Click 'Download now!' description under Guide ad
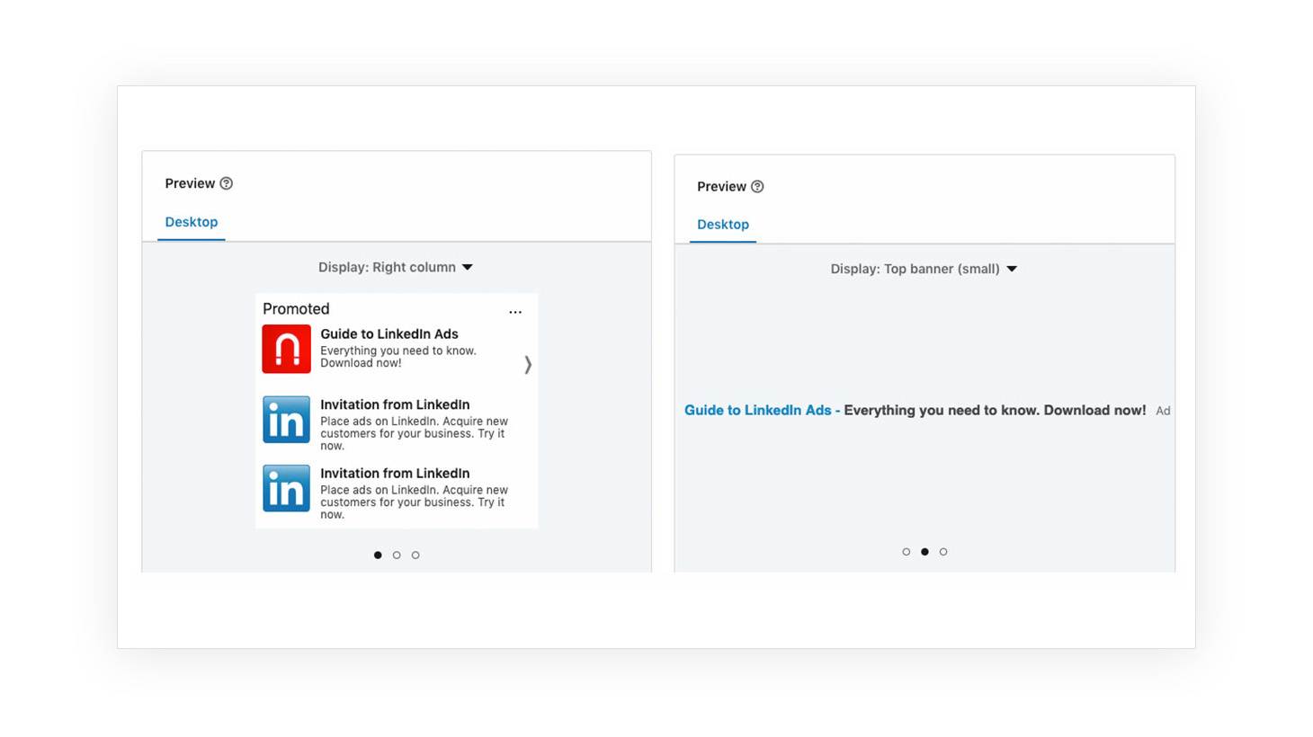1313x737 pixels. [361, 363]
